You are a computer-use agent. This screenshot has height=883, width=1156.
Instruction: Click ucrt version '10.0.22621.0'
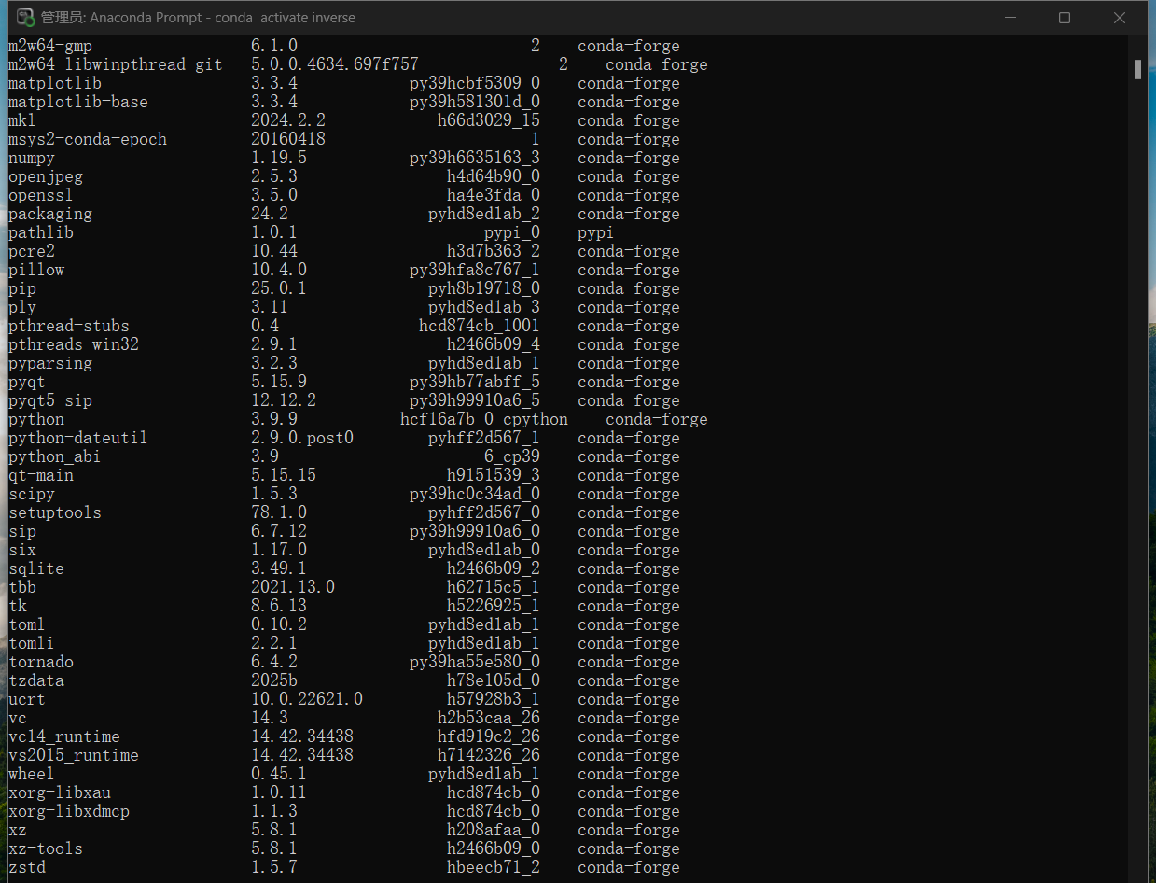click(307, 699)
